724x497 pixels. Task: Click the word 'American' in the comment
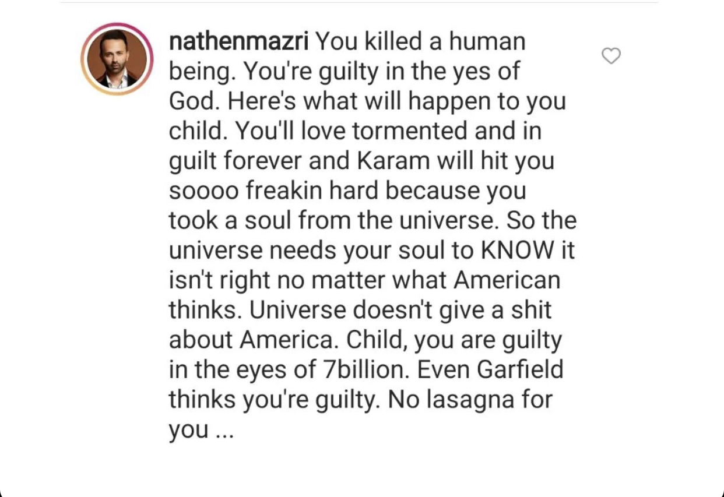tap(507, 280)
